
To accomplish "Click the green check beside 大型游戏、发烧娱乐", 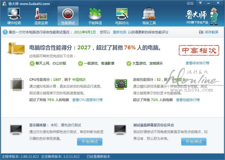I will (x=129, y=63).
